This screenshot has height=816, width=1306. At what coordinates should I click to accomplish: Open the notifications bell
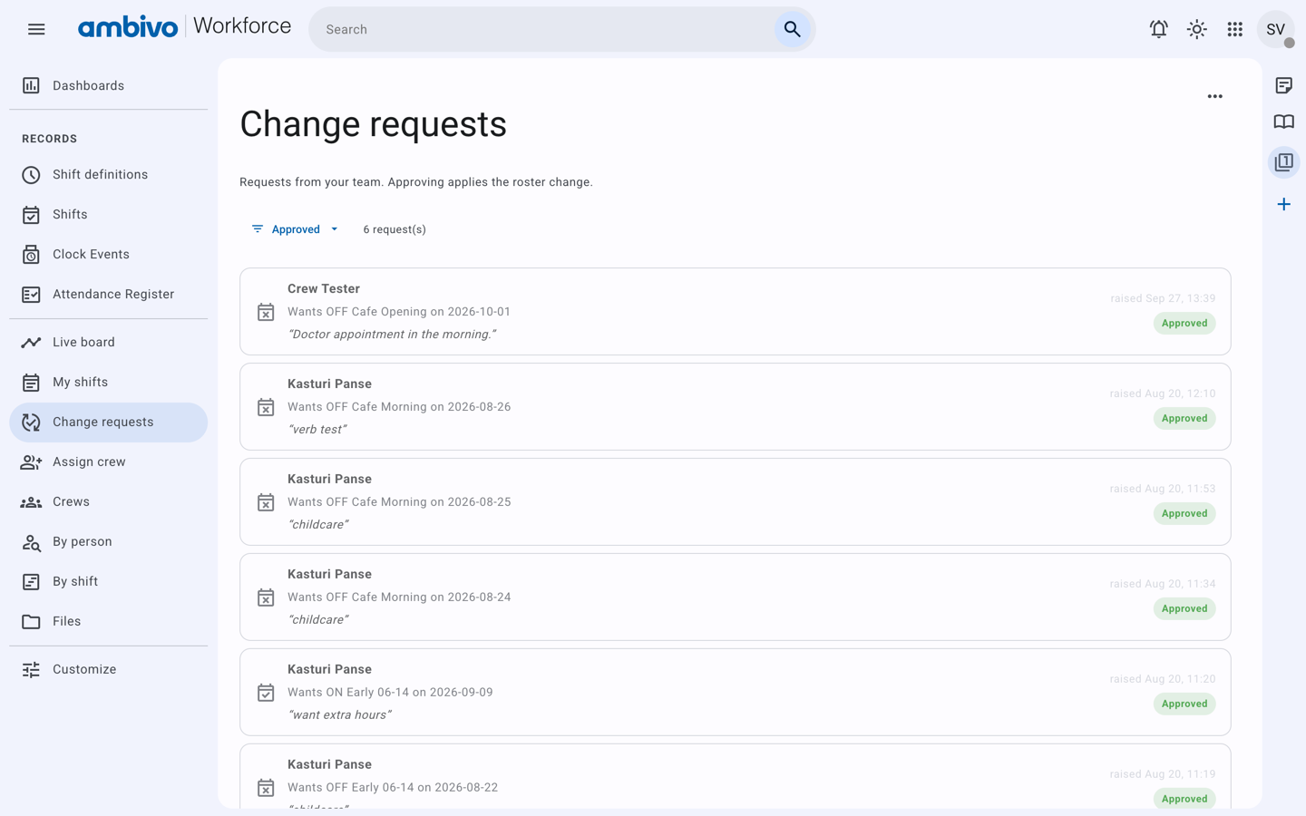pos(1158,29)
